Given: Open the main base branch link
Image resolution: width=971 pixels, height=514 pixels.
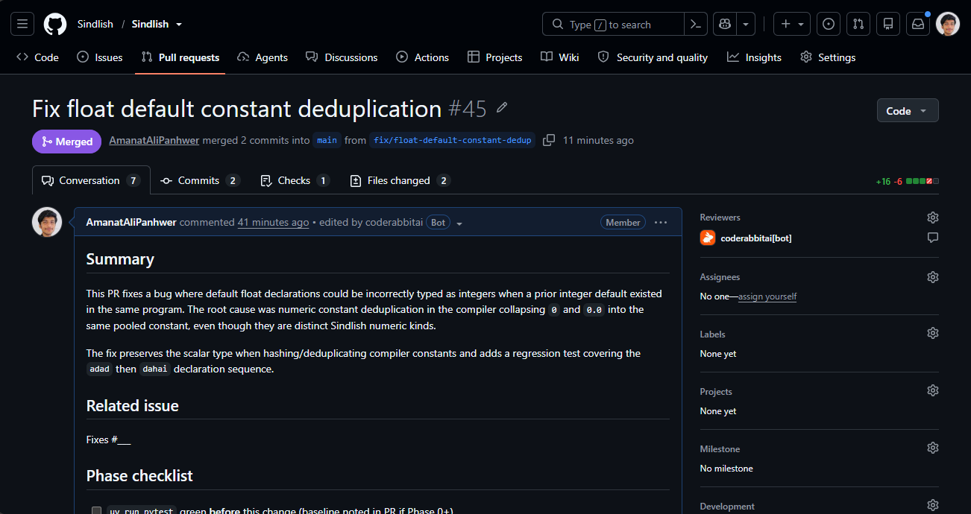Looking at the screenshot, I should tap(327, 140).
